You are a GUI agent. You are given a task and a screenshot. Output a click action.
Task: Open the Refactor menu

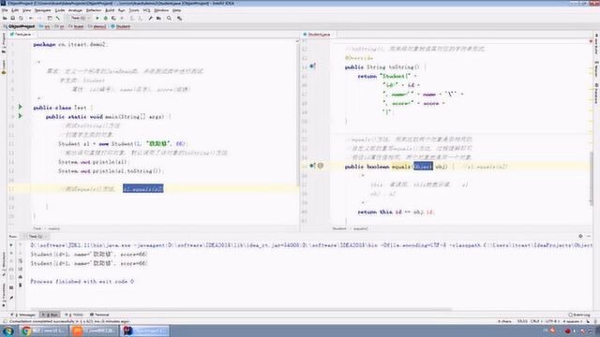click(x=94, y=10)
